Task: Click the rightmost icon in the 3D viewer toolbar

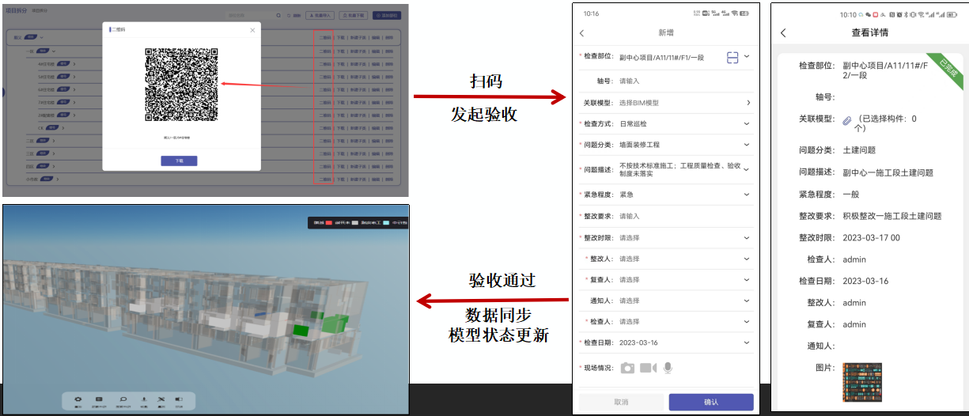Action: 178,399
